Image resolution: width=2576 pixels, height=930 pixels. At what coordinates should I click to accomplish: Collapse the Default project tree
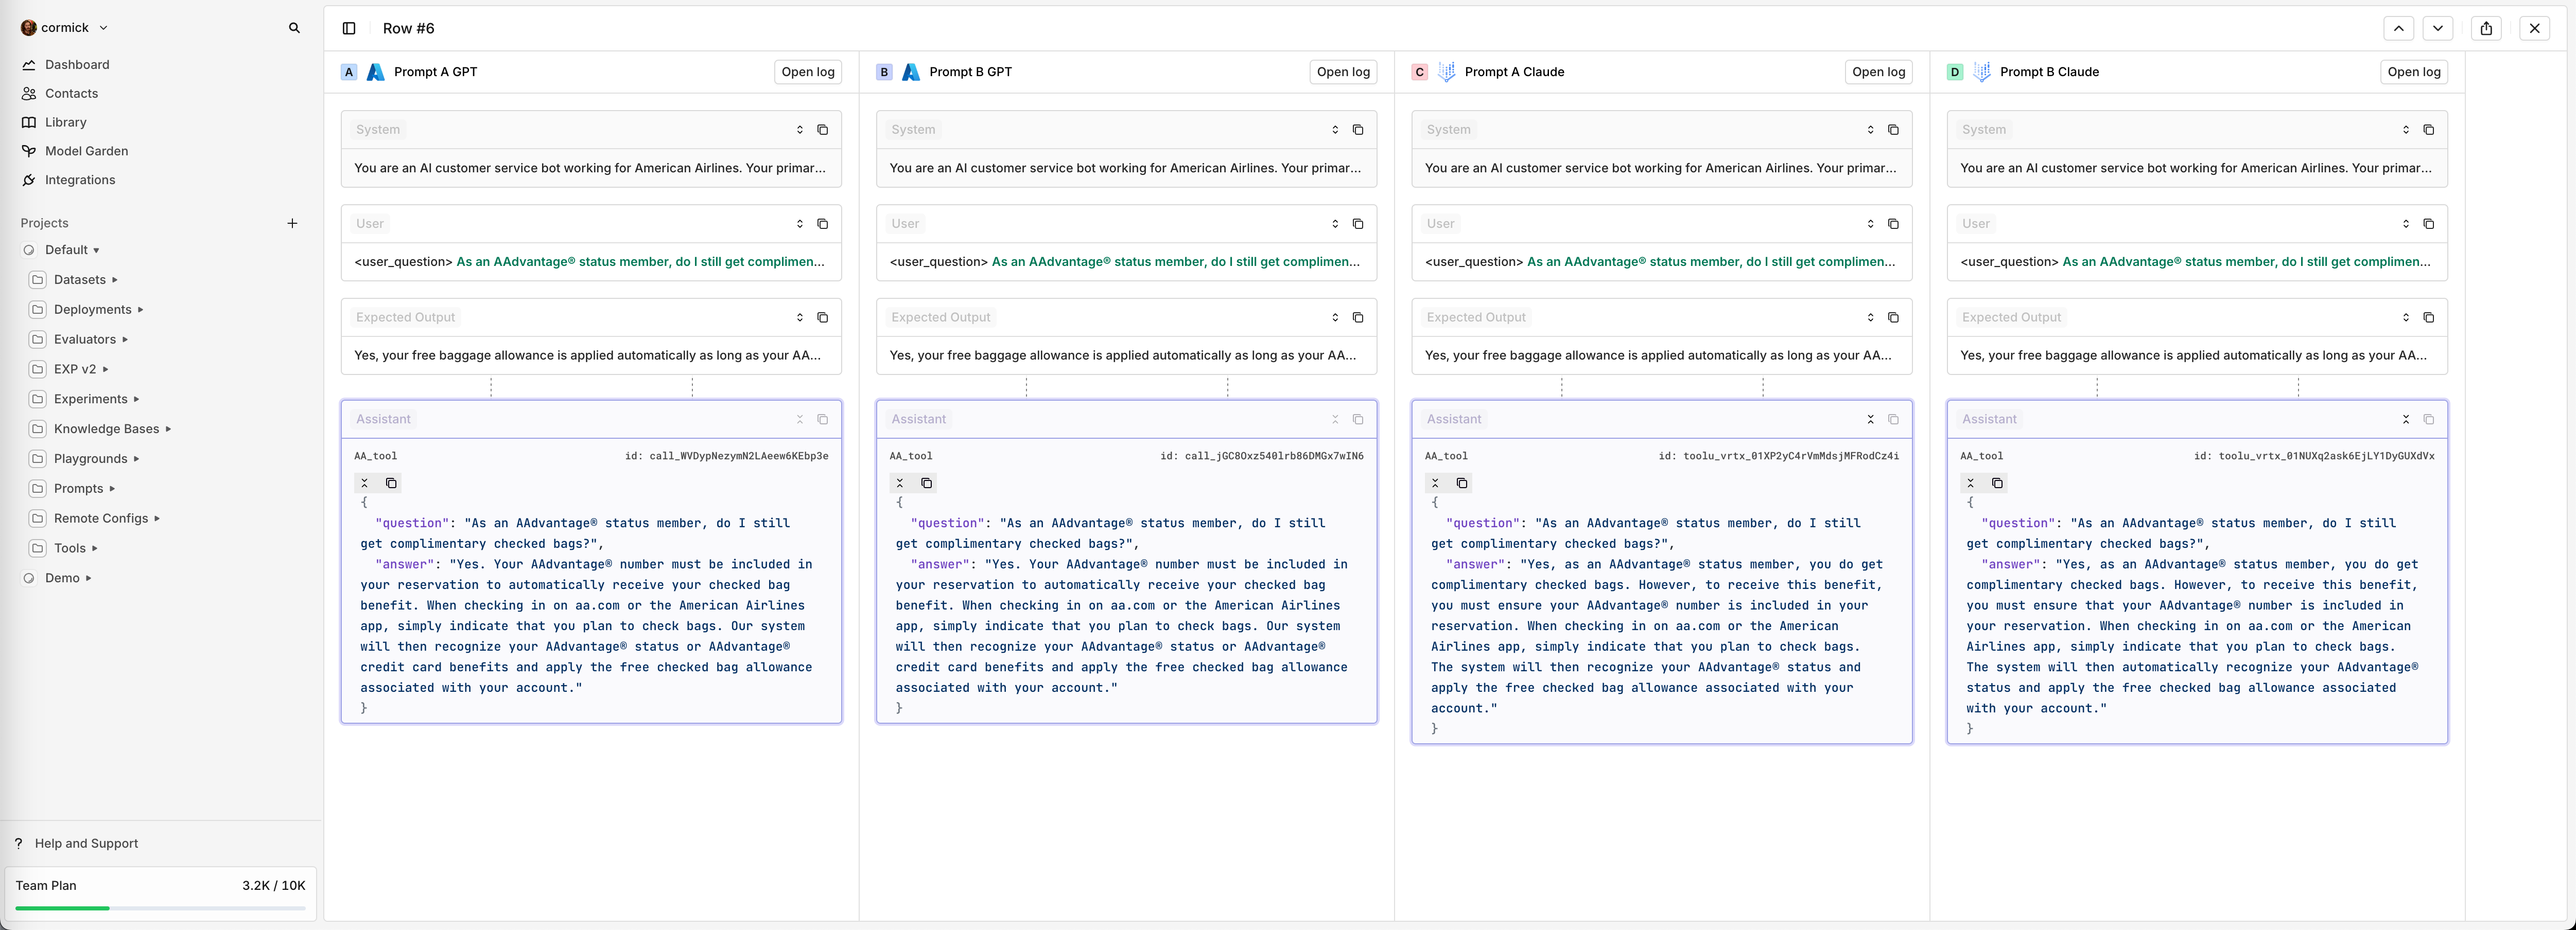96,251
